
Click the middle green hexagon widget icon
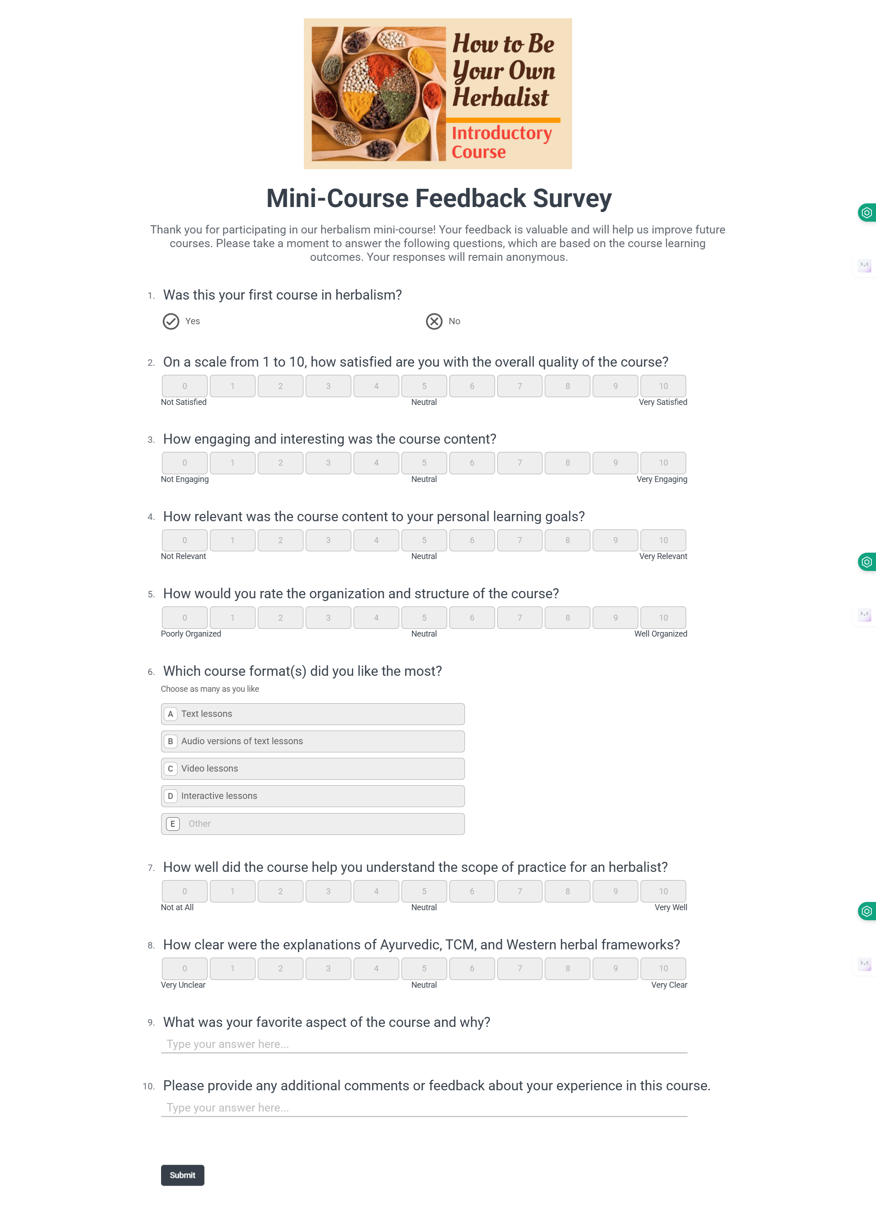866,562
